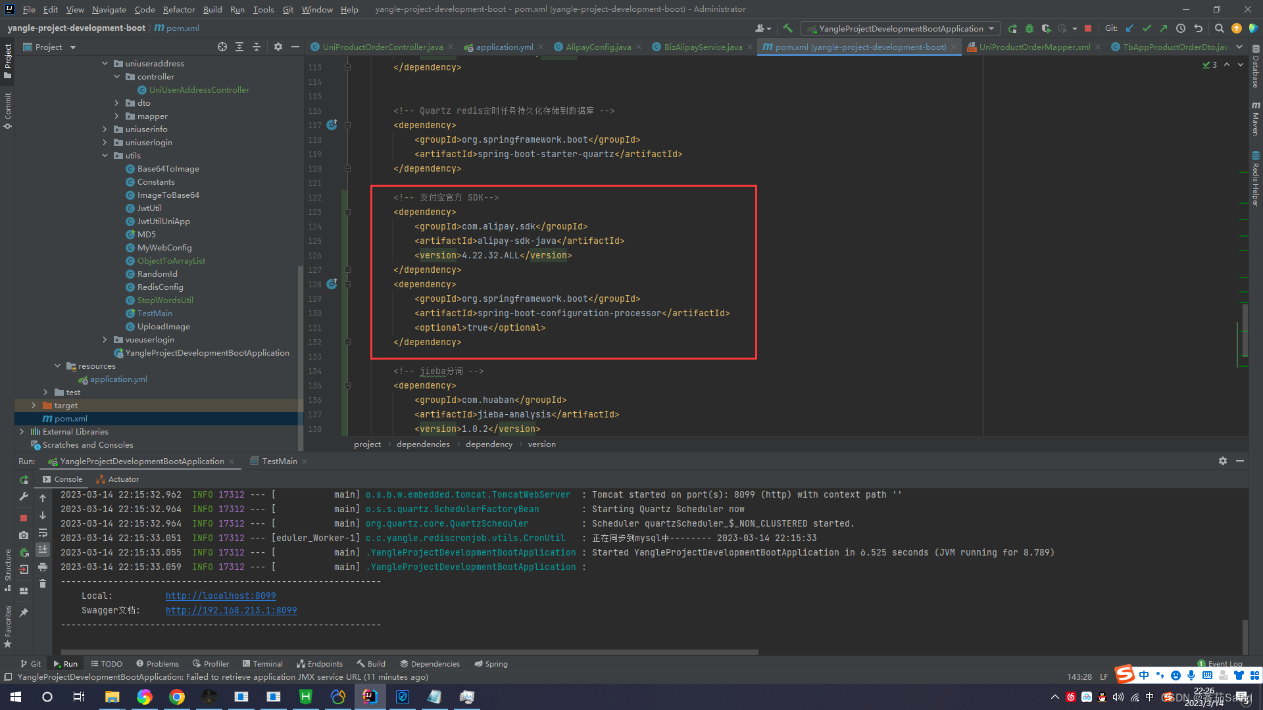The image size is (1263, 710).
Task: Expand the target folder
Action: point(34,405)
